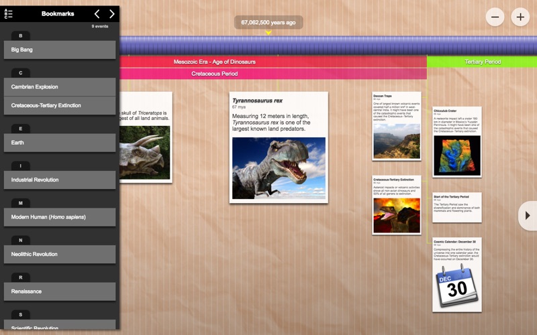Jump to Neolithic Revolution bookmark

pyautogui.click(x=60, y=255)
